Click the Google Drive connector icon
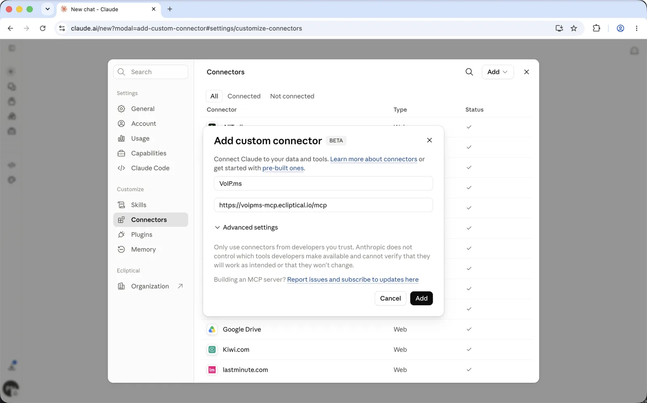 [212, 329]
